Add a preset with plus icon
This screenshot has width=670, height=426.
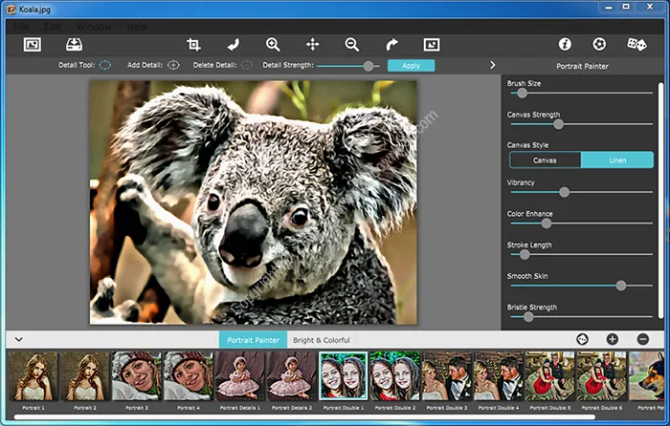pyautogui.click(x=613, y=339)
